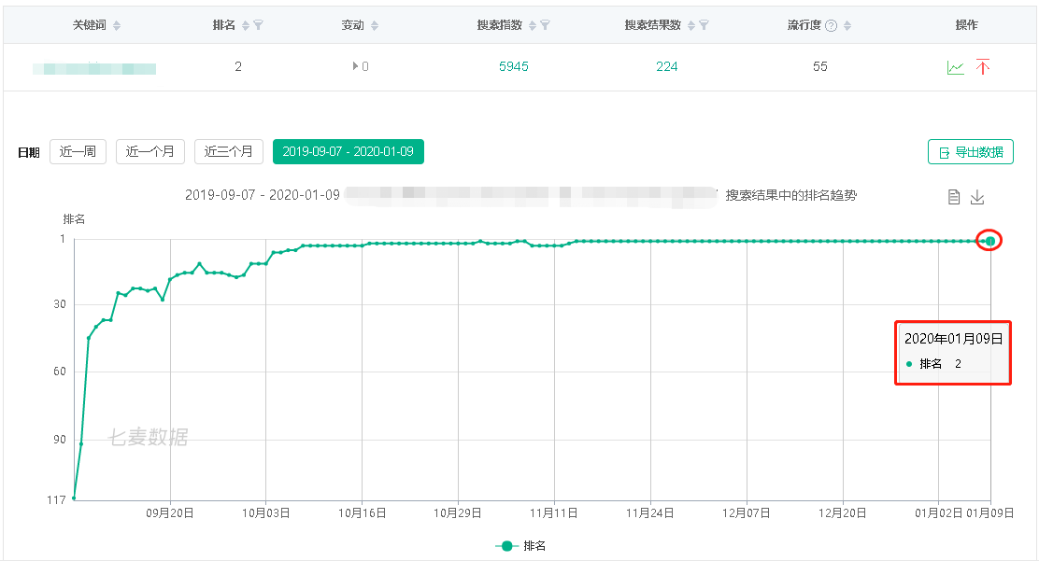
Task: Open the 2019-09-07 - 2020-01-09 date selector
Action: coord(349,151)
